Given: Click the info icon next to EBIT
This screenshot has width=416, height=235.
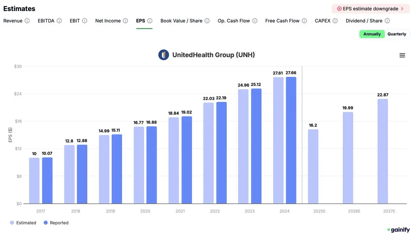Looking at the screenshot, I should click(x=85, y=21).
